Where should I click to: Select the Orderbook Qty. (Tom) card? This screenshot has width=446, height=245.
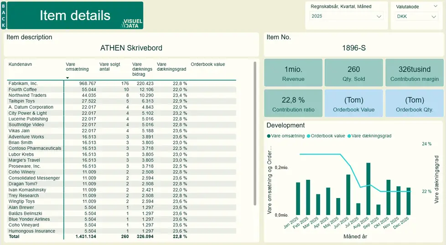tap(415, 103)
